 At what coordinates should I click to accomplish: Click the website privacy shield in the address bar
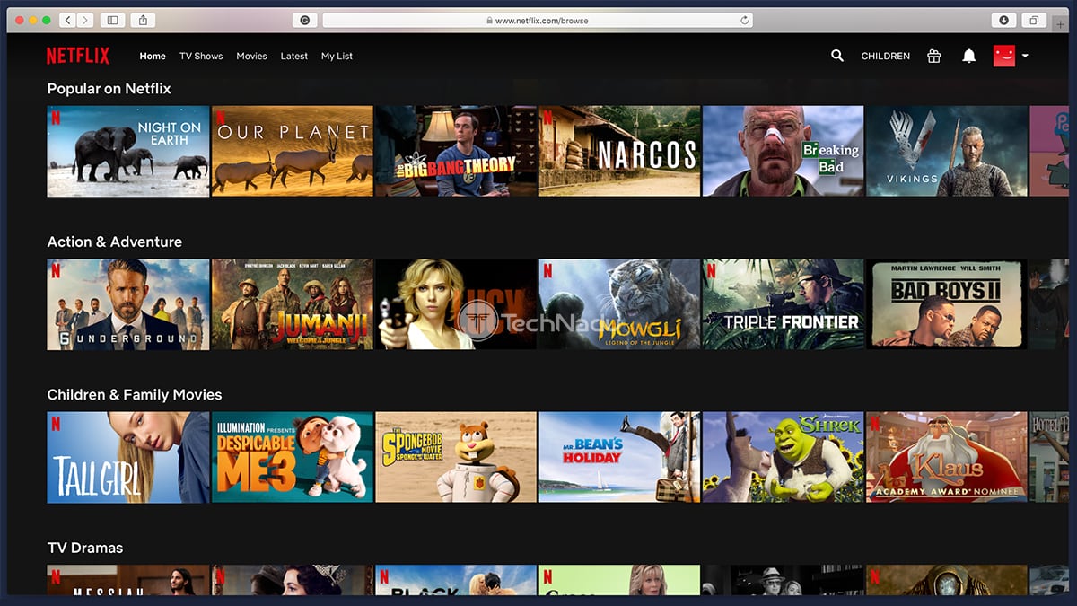point(303,19)
